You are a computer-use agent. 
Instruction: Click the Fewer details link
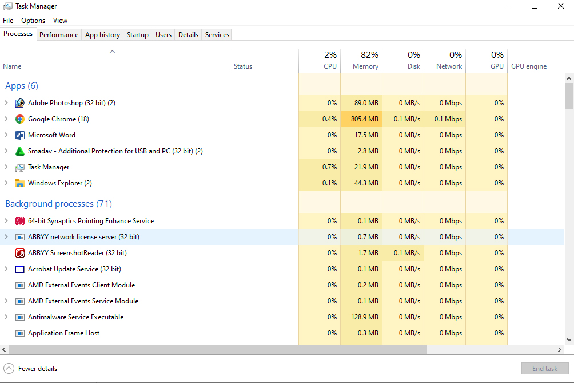(38, 369)
